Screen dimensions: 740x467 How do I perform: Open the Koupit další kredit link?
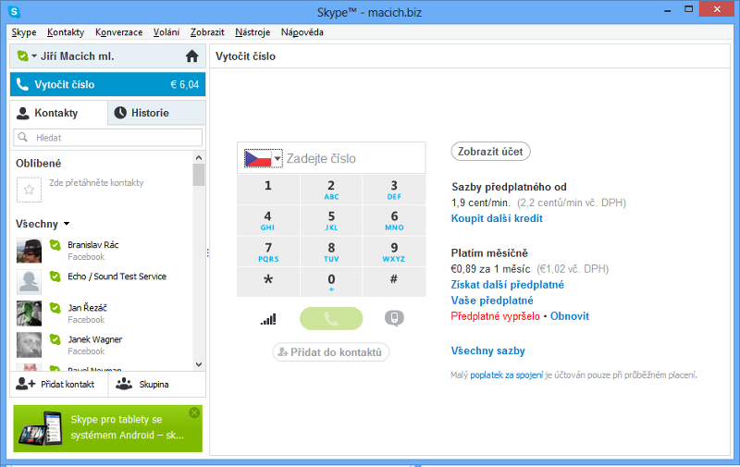pos(497,218)
